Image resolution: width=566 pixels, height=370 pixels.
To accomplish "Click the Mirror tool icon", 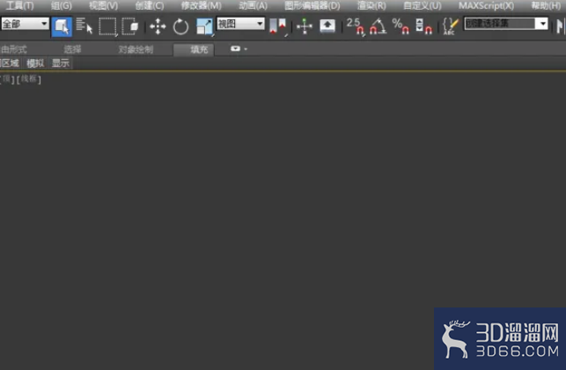I will click(x=560, y=26).
